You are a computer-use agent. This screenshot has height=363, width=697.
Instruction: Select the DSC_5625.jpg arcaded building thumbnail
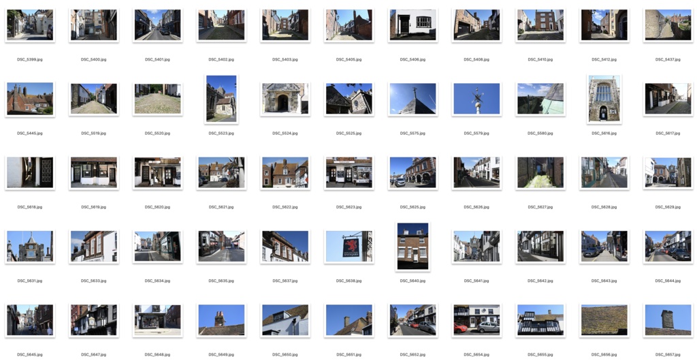coord(412,172)
